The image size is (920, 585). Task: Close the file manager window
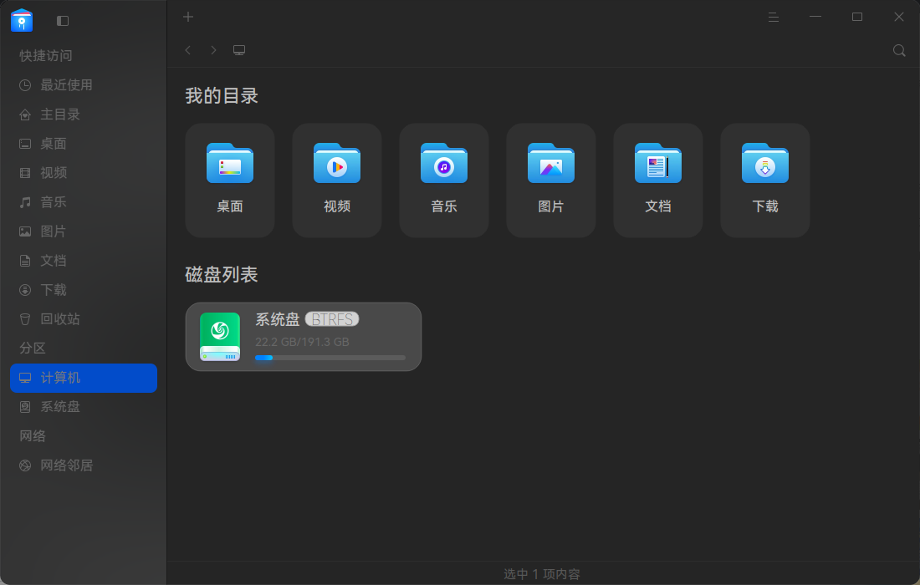[x=899, y=17]
